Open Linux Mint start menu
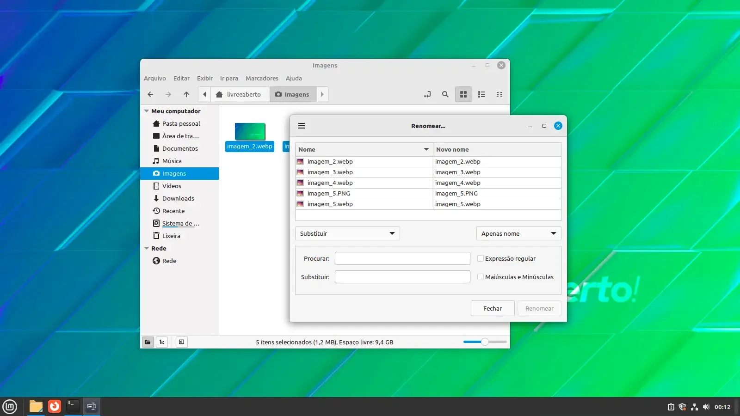 coord(10,407)
